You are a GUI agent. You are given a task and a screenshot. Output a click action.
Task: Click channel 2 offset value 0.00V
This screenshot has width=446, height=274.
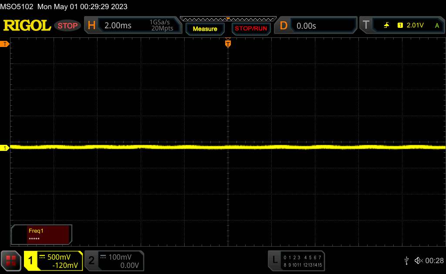click(x=129, y=265)
